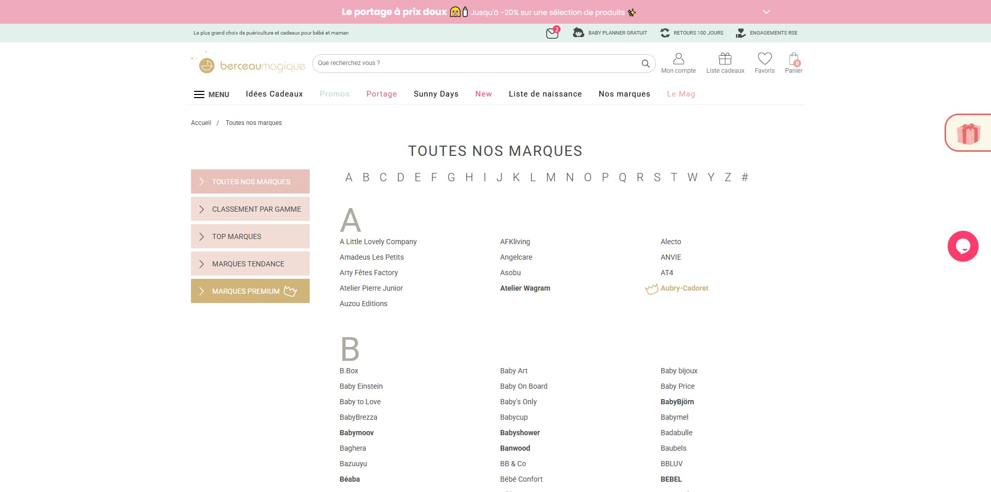Click the floating gift box widget
This screenshot has width=991, height=492.
pyautogui.click(x=968, y=133)
